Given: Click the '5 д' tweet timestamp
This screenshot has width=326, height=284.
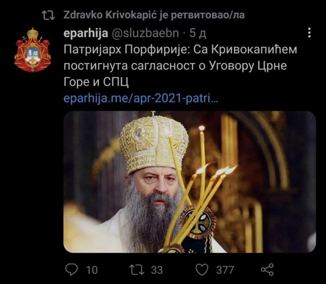Looking at the screenshot, I should [198, 33].
